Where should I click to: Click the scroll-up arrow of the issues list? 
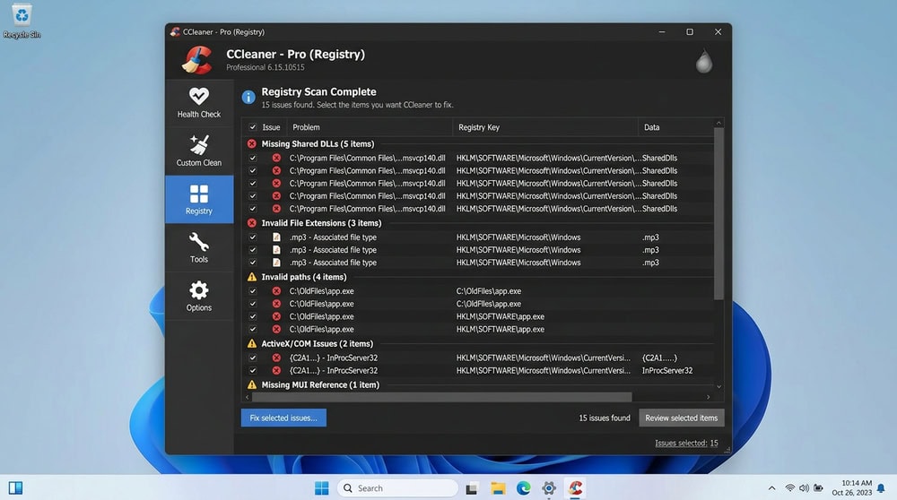tap(719, 123)
